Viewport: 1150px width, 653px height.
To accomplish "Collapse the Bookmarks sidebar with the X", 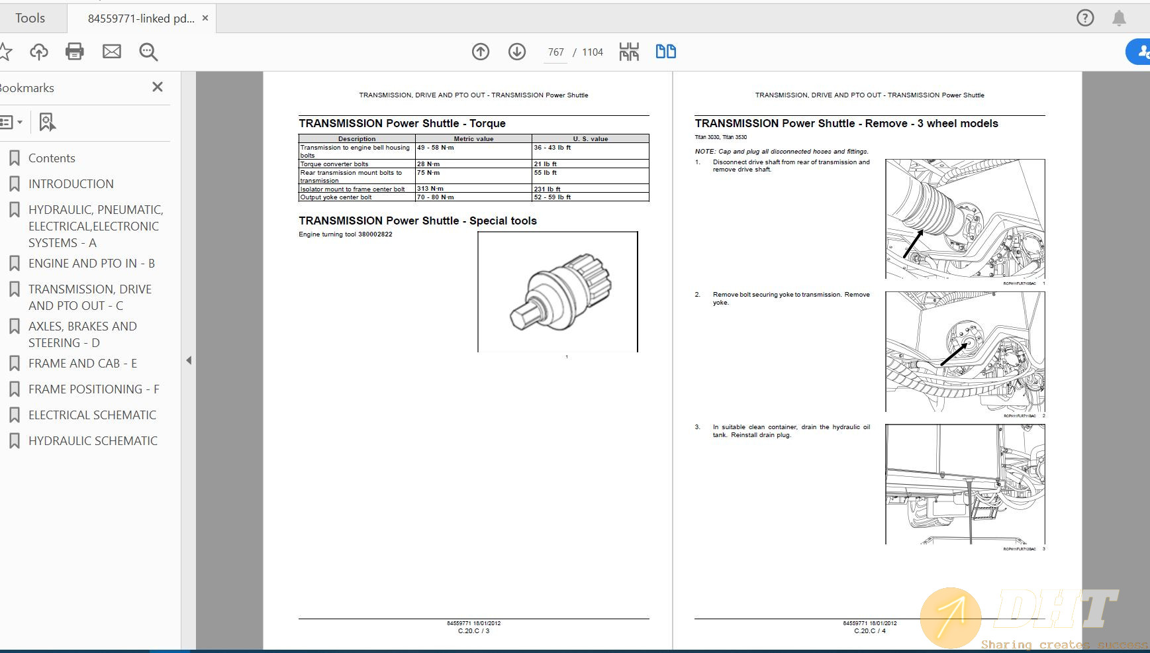I will [157, 87].
